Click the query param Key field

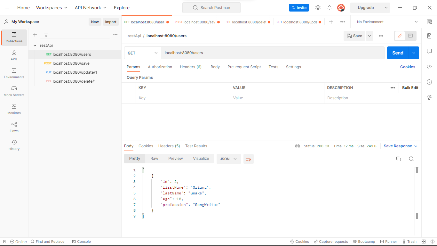(x=183, y=98)
